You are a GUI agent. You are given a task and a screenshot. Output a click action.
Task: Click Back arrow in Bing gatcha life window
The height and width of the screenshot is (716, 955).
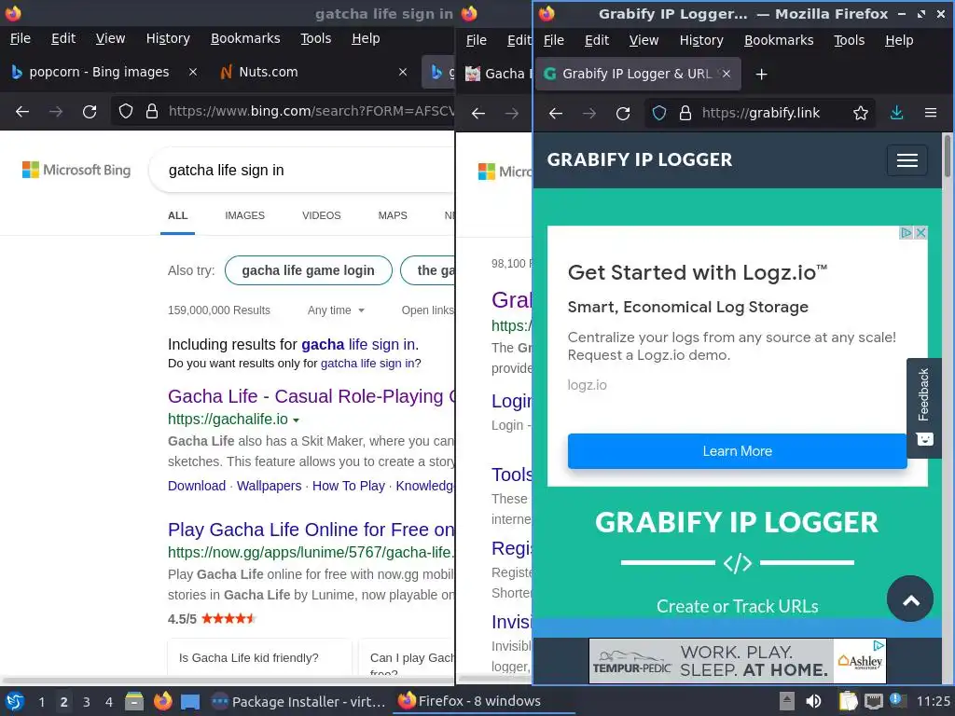(22, 112)
